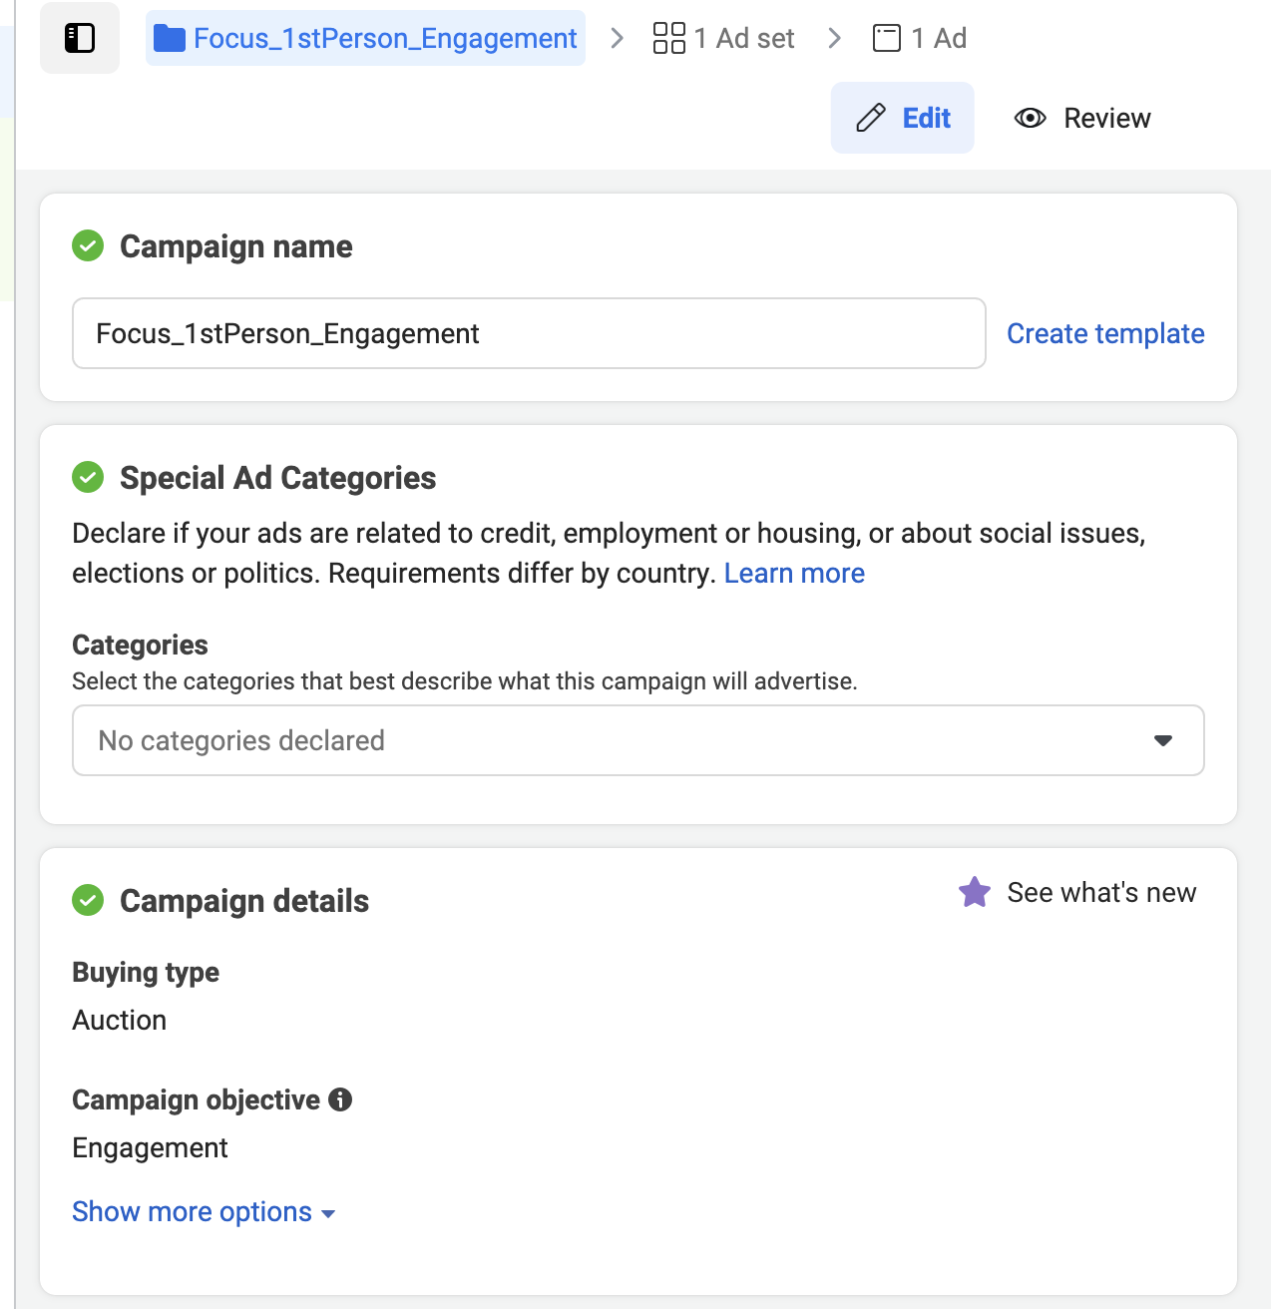Click the blue campaign folder icon

pyautogui.click(x=169, y=39)
